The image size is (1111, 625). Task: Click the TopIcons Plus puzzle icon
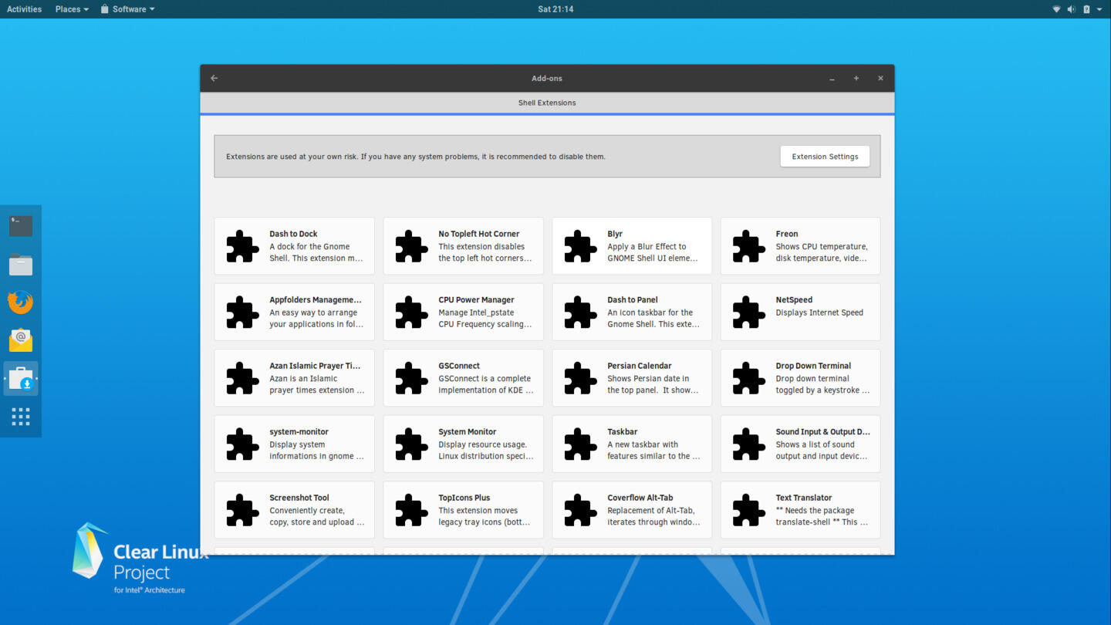[x=411, y=510]
